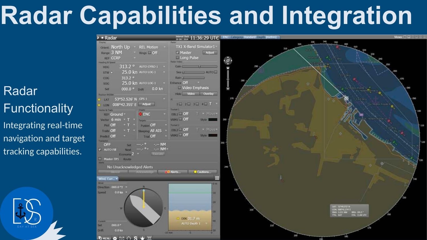Open the Cautions... button

click(x=202, y=172)
